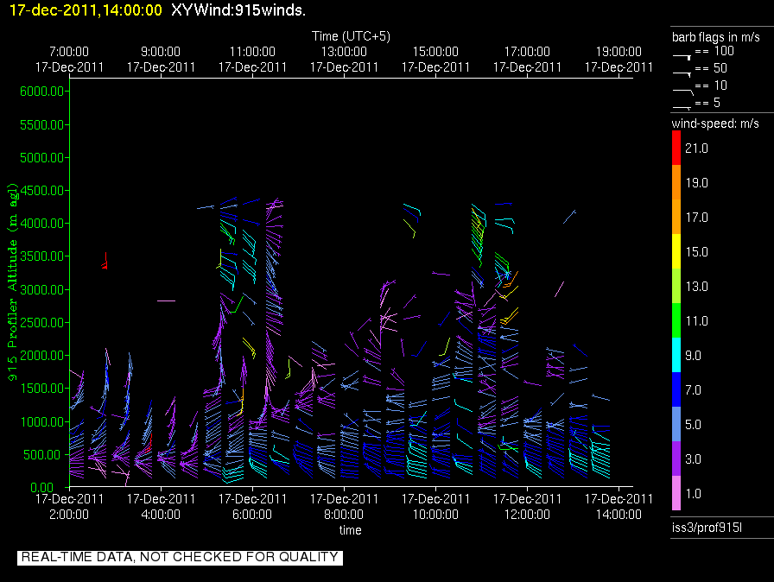Click the 'wind-speed: m/s' legend heading
The height and width of the screenshot is (582, 774).
715,123
